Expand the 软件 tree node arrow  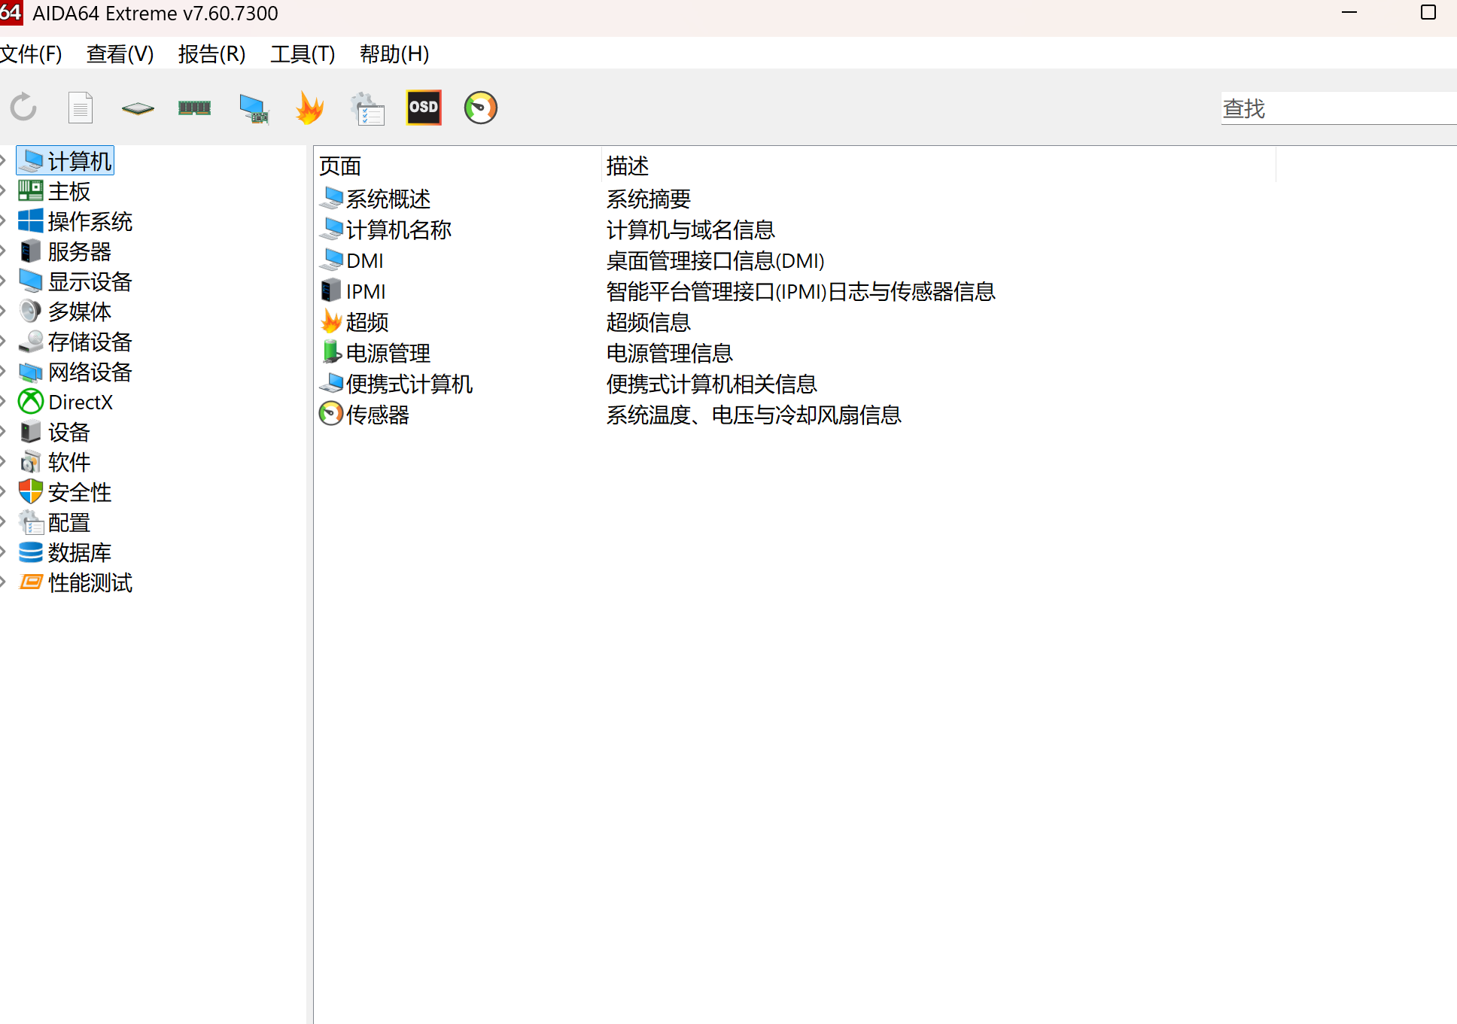point(3,461)
